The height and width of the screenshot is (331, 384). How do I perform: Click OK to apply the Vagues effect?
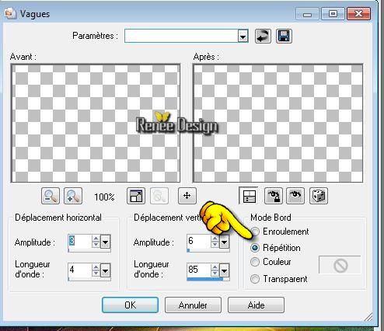coord(130,305)
